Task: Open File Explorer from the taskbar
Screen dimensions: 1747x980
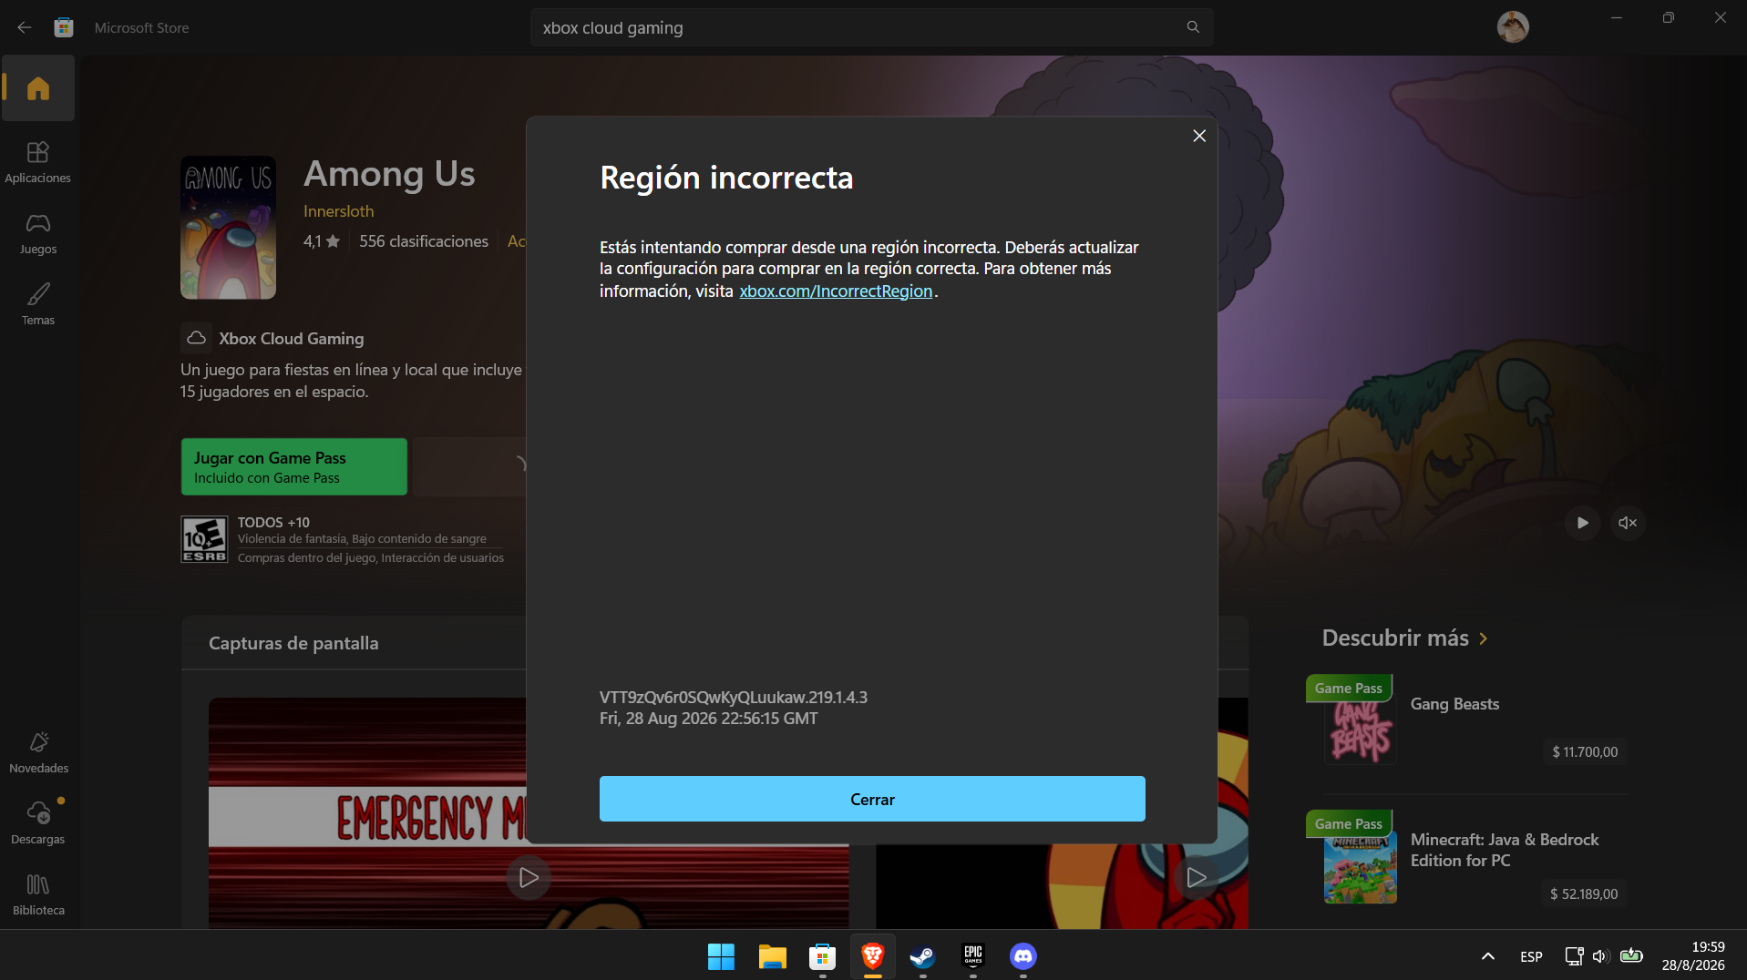Action: pyautogui.click(x=772, y=956)
